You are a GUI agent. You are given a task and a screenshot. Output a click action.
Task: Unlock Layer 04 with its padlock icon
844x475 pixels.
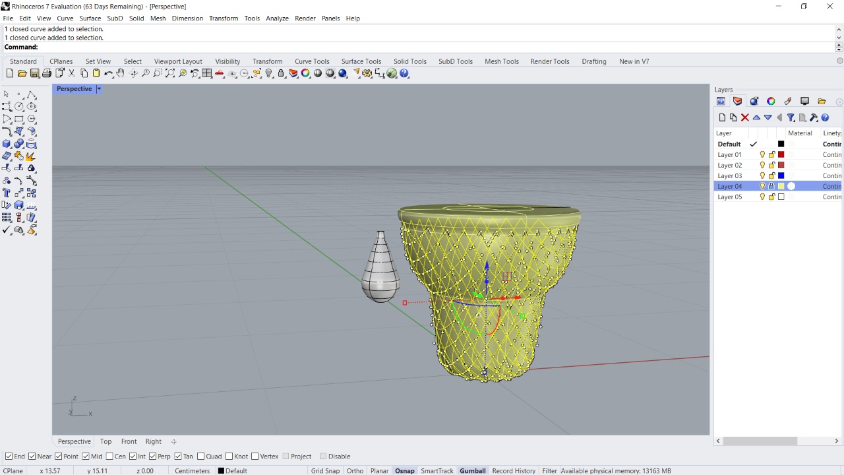(x=771, y=186)
